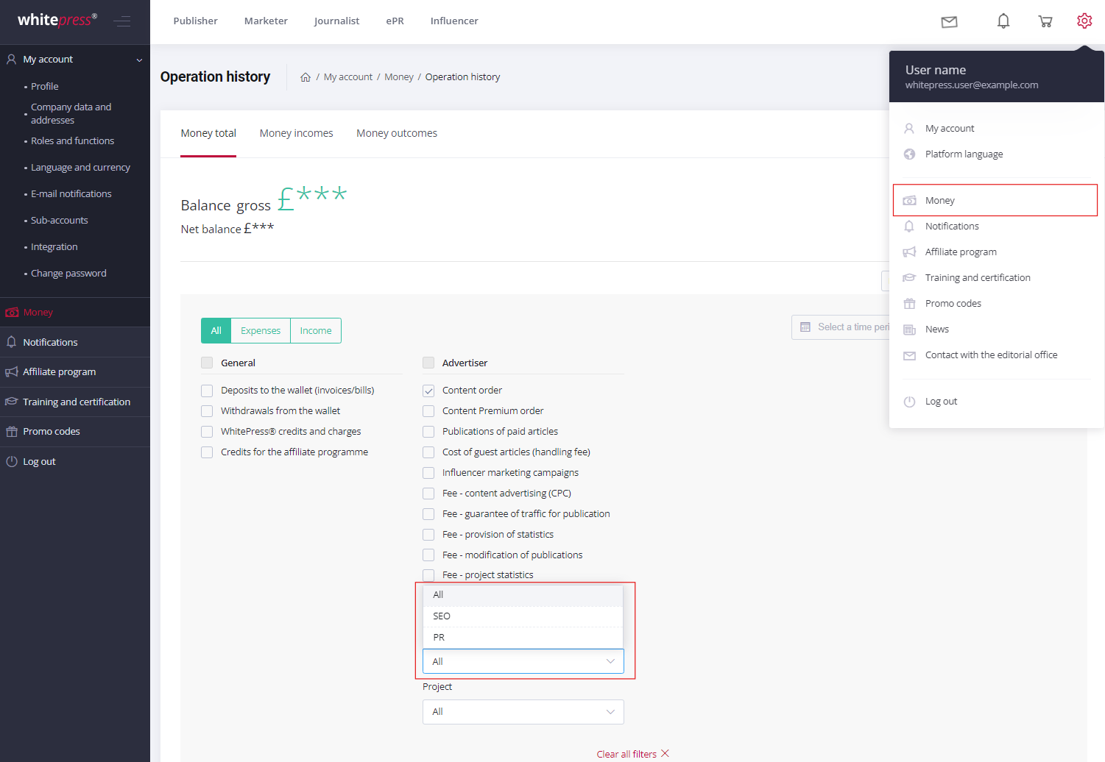Go to the home breadcrumb icon
Image resolution: width=1105 pixels, height=762 pixels.
point(306,77)
